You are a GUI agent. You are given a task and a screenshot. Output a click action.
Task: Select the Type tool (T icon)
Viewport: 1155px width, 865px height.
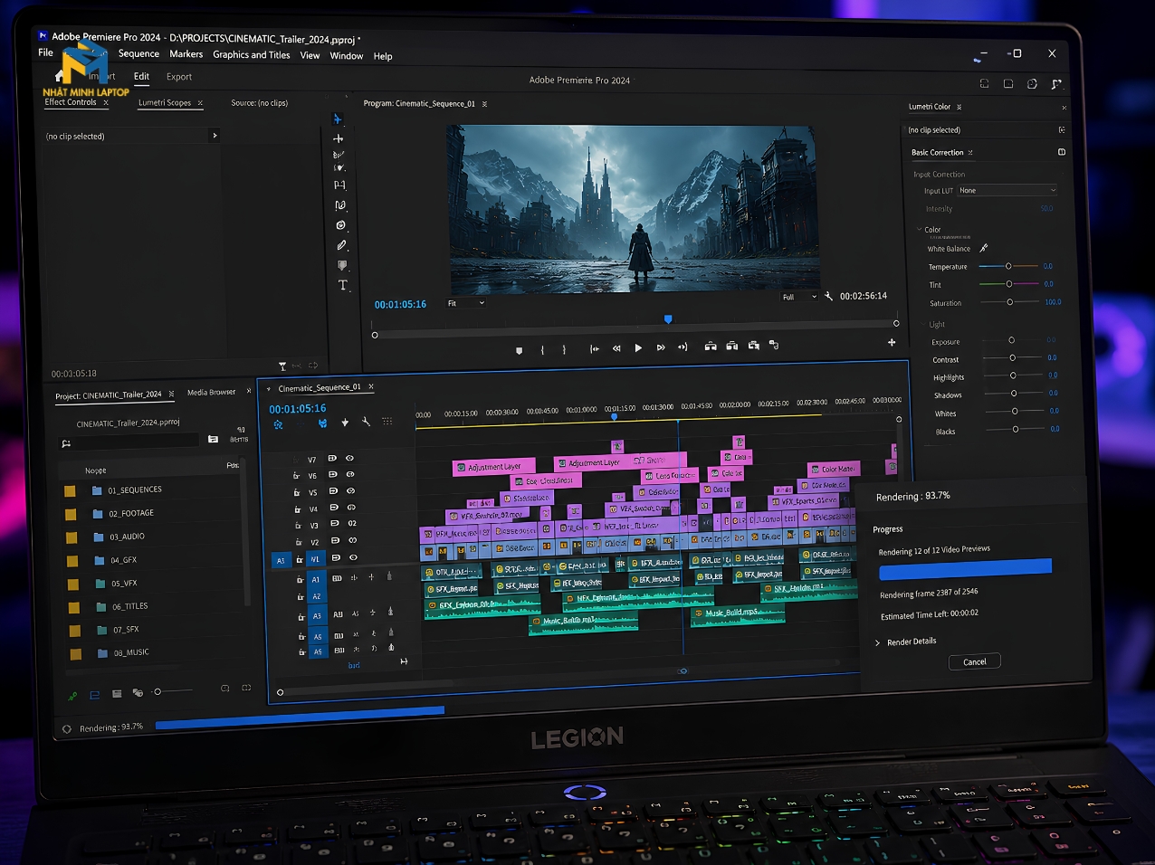click(343, 285)
